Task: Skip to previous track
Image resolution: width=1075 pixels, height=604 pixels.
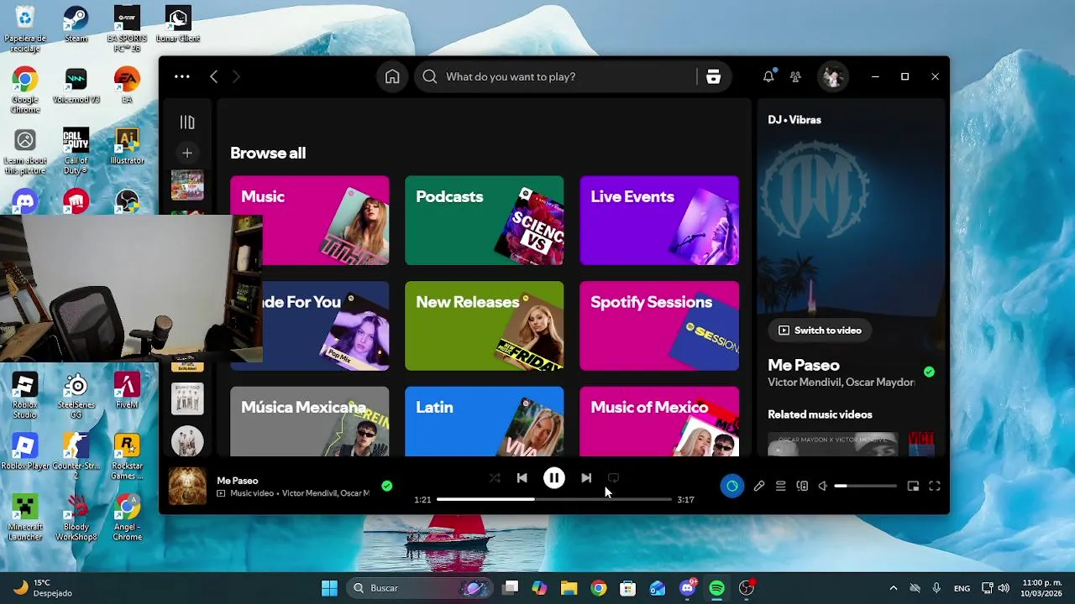Action: (x=522, y=478)
